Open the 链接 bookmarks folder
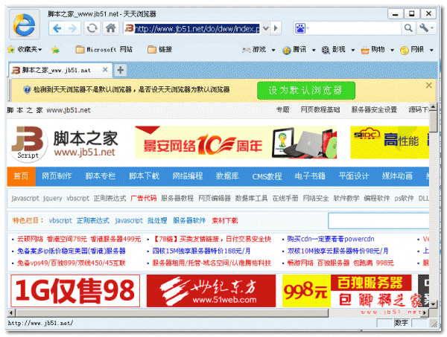 click(x=160, y=50)
